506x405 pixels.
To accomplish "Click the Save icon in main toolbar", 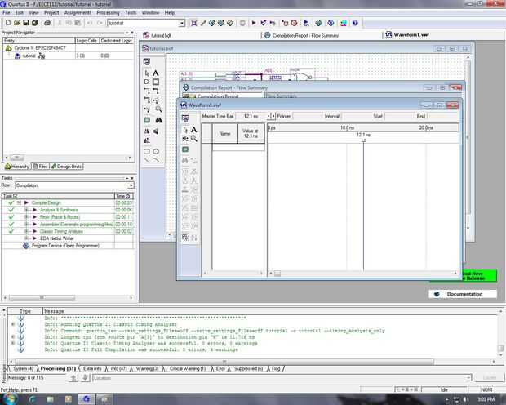I will [x=26, y=23].
